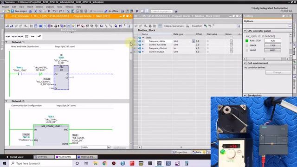Open the Edit menu
297x167 pixels.
[14, 6]
